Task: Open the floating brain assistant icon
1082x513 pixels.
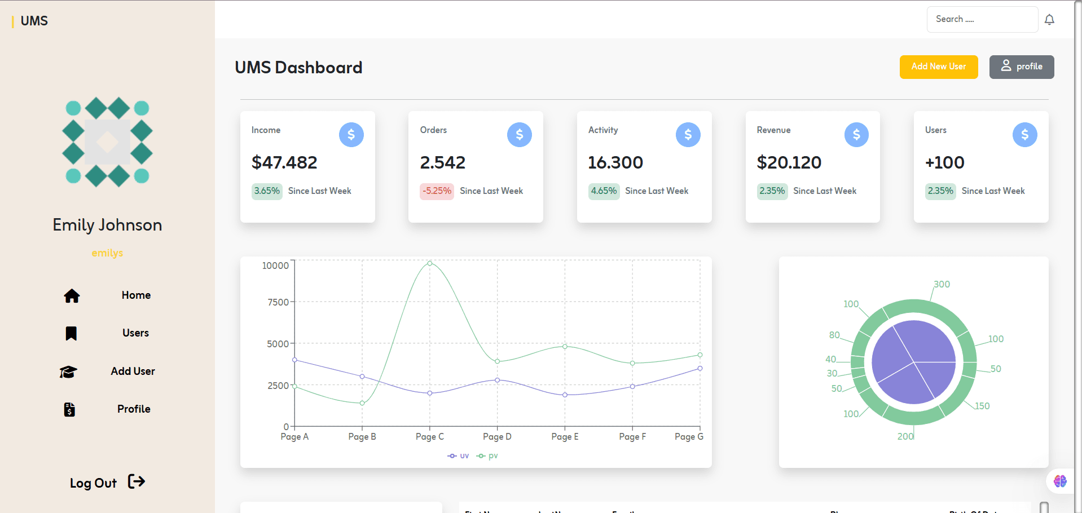Action: tap(1060, 481)
